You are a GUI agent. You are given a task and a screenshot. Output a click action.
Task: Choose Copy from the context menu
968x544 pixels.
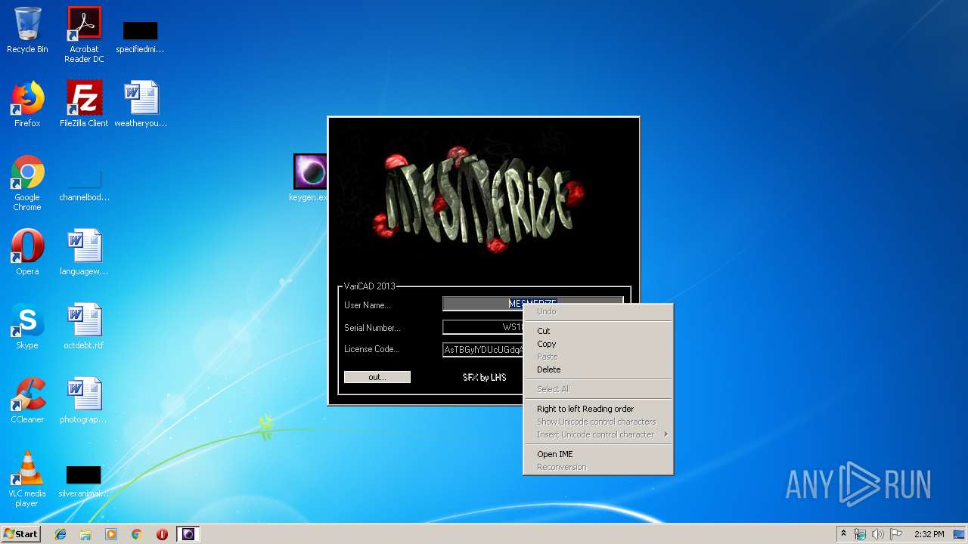point(597,344)
